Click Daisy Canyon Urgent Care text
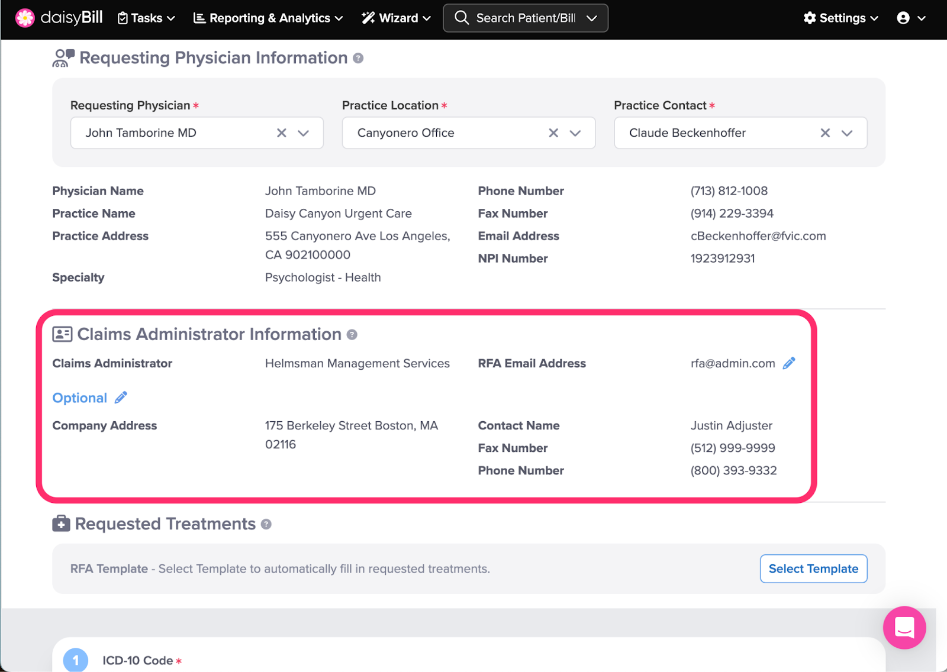The image size is (947, 672). pyautogui.click(x=339, y=214)
